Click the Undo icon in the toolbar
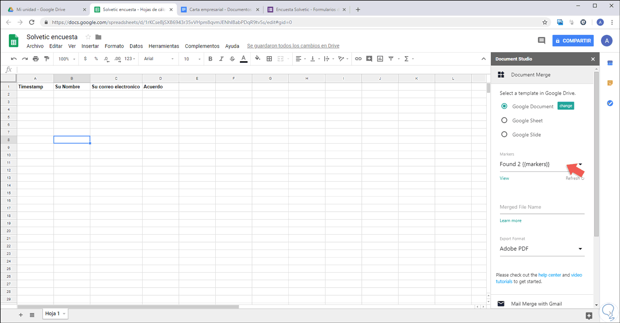 click(x=14, y=59)
